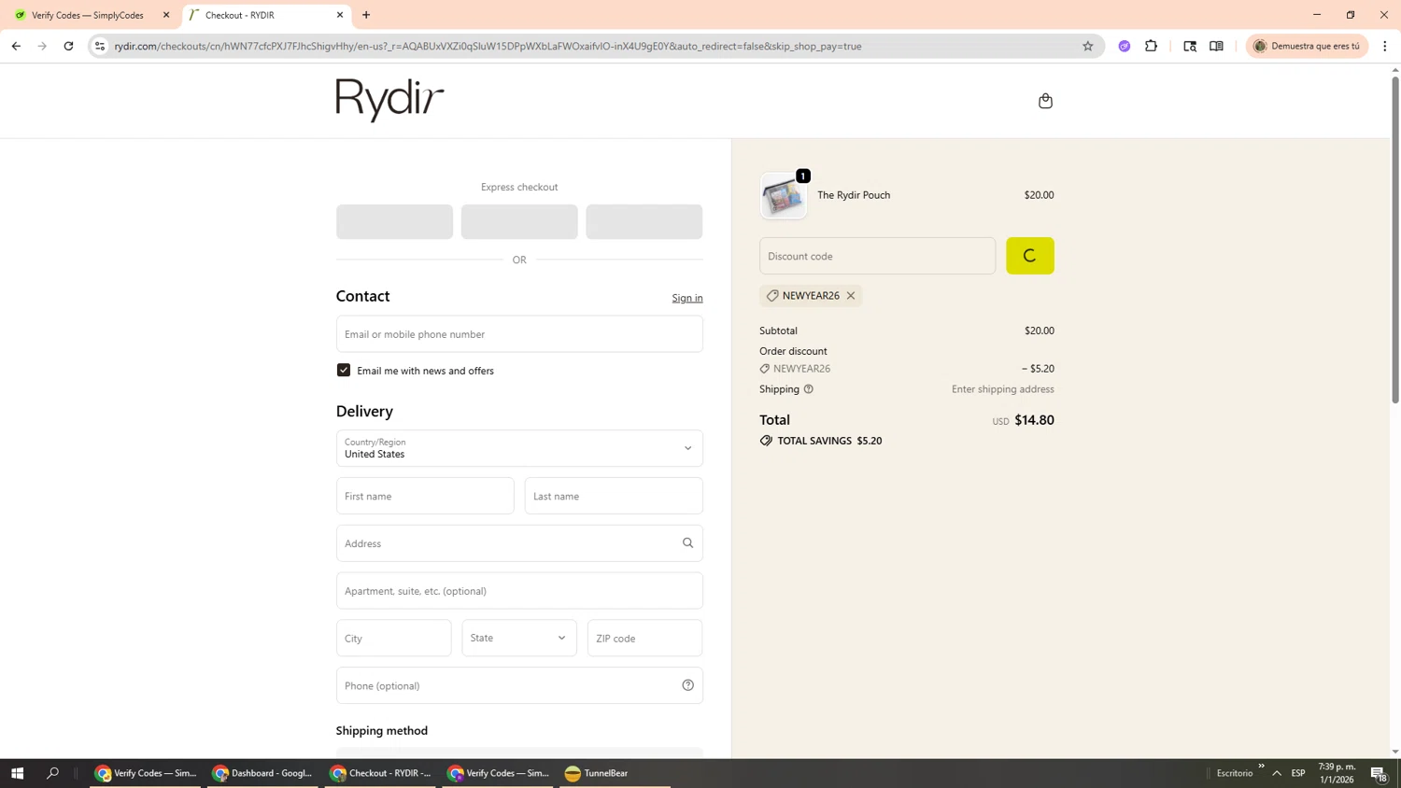This screenshot has width=1401, height=788.
Task: Open the notification center icon
Action: [x=1379, y=773]
